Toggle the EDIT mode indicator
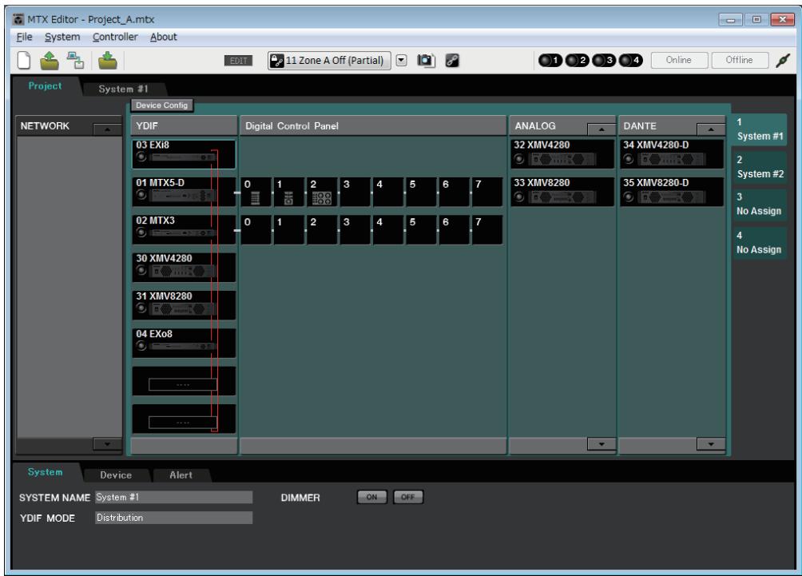The height and width of the screenshot is (576, 802). 238,61
